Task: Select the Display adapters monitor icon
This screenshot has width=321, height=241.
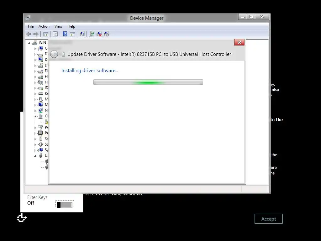Action: [41, 60]
